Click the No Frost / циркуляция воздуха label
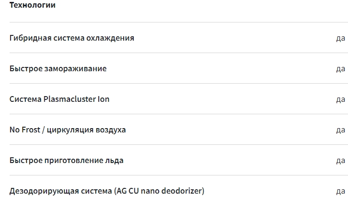The image size is (348, 207). point(68,130)
